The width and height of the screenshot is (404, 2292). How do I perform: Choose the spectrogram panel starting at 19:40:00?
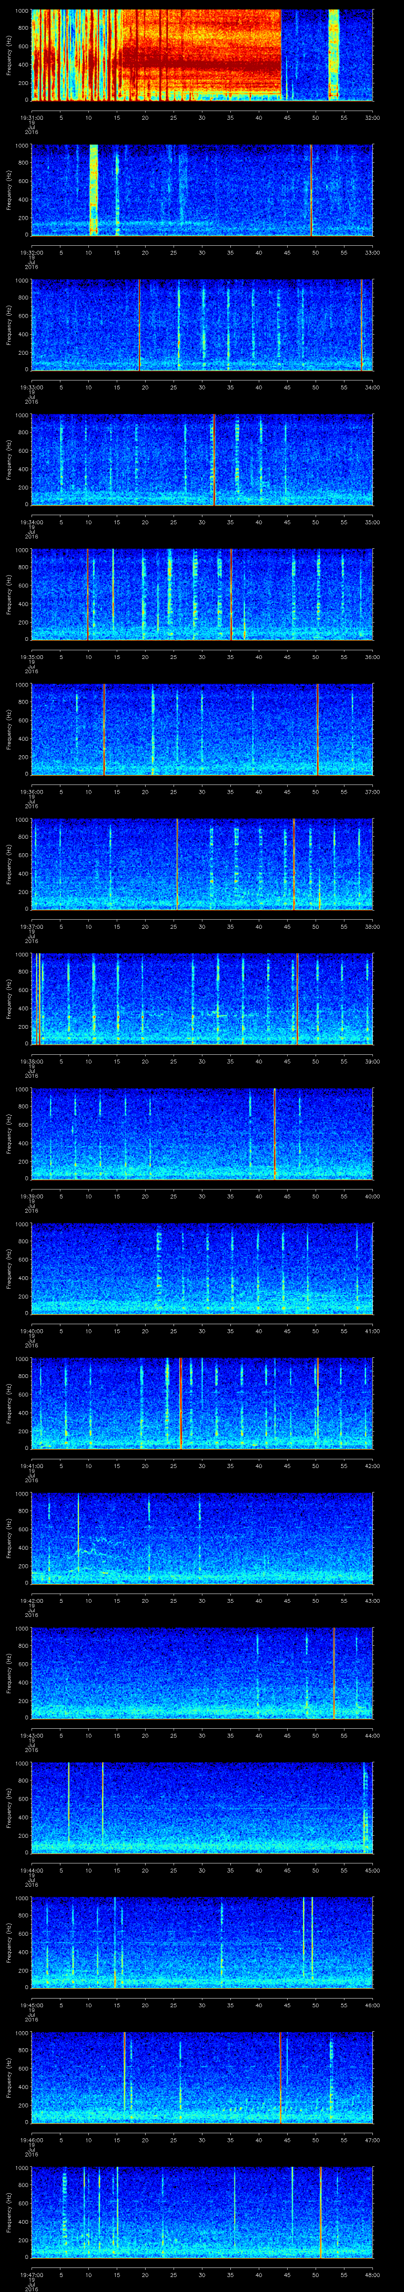[202, 1268]
